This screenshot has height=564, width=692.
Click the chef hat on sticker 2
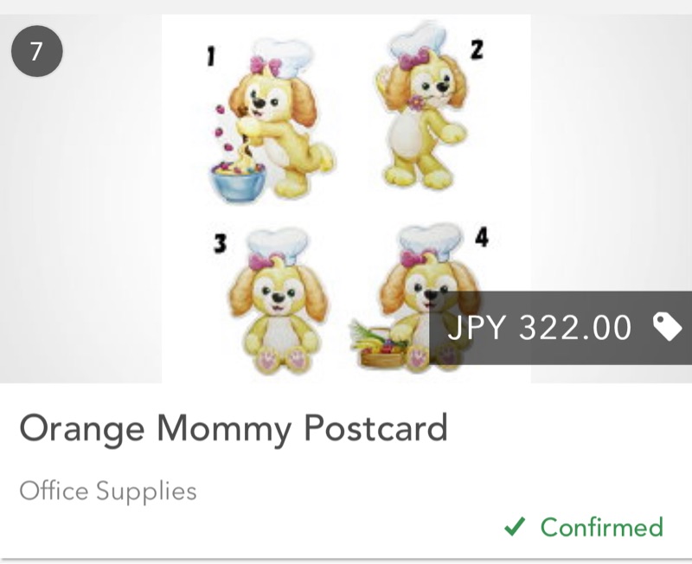(421, 39)
